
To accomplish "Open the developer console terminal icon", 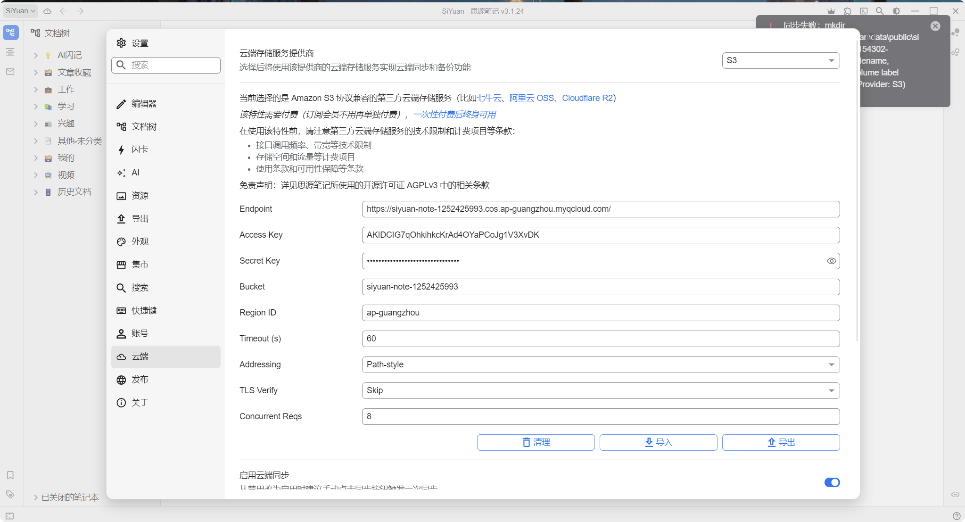I will (864, 11).
